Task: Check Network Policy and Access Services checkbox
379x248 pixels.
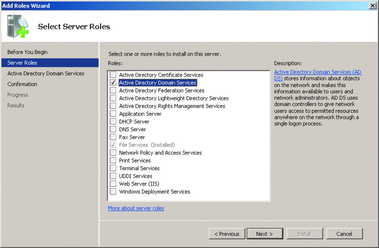Action: click(x=113, y=152)
